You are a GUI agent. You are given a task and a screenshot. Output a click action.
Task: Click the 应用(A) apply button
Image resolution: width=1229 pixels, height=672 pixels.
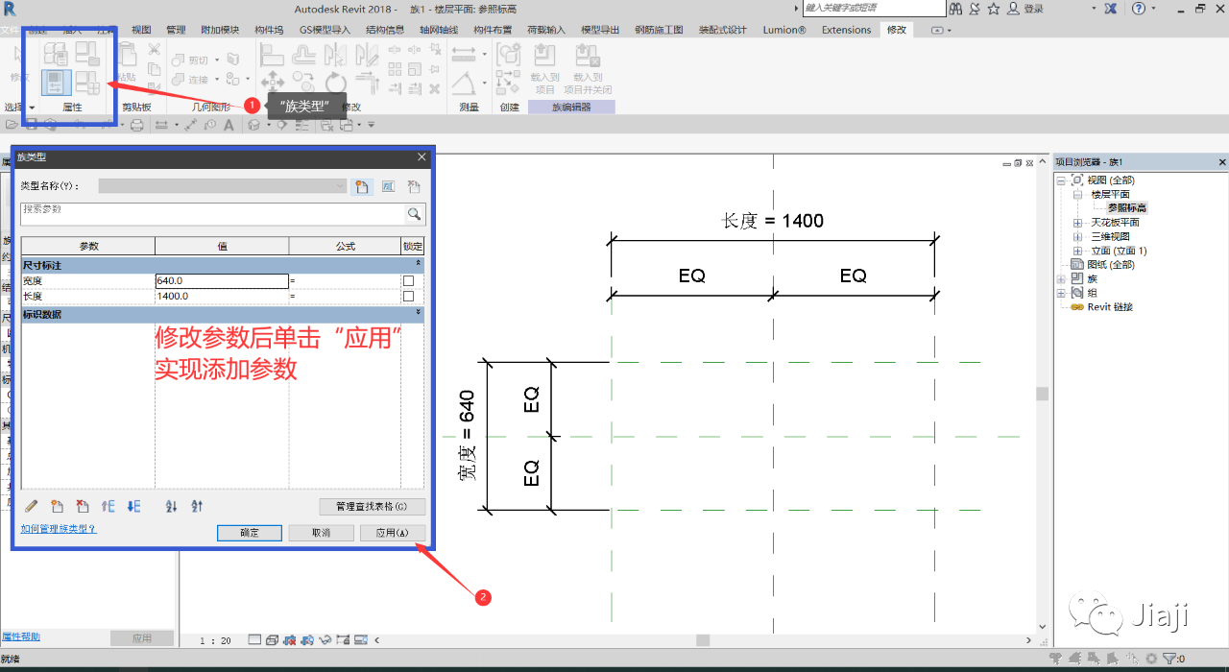(392, 533)
